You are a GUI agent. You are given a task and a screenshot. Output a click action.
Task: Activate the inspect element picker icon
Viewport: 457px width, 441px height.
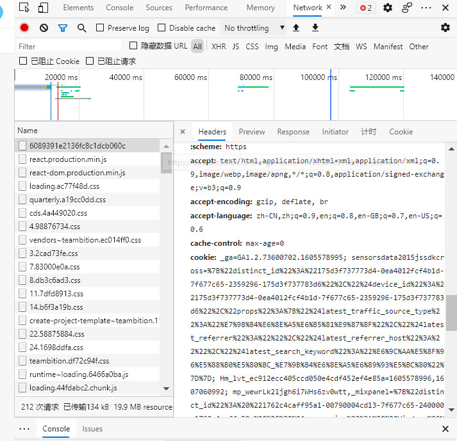24,8
